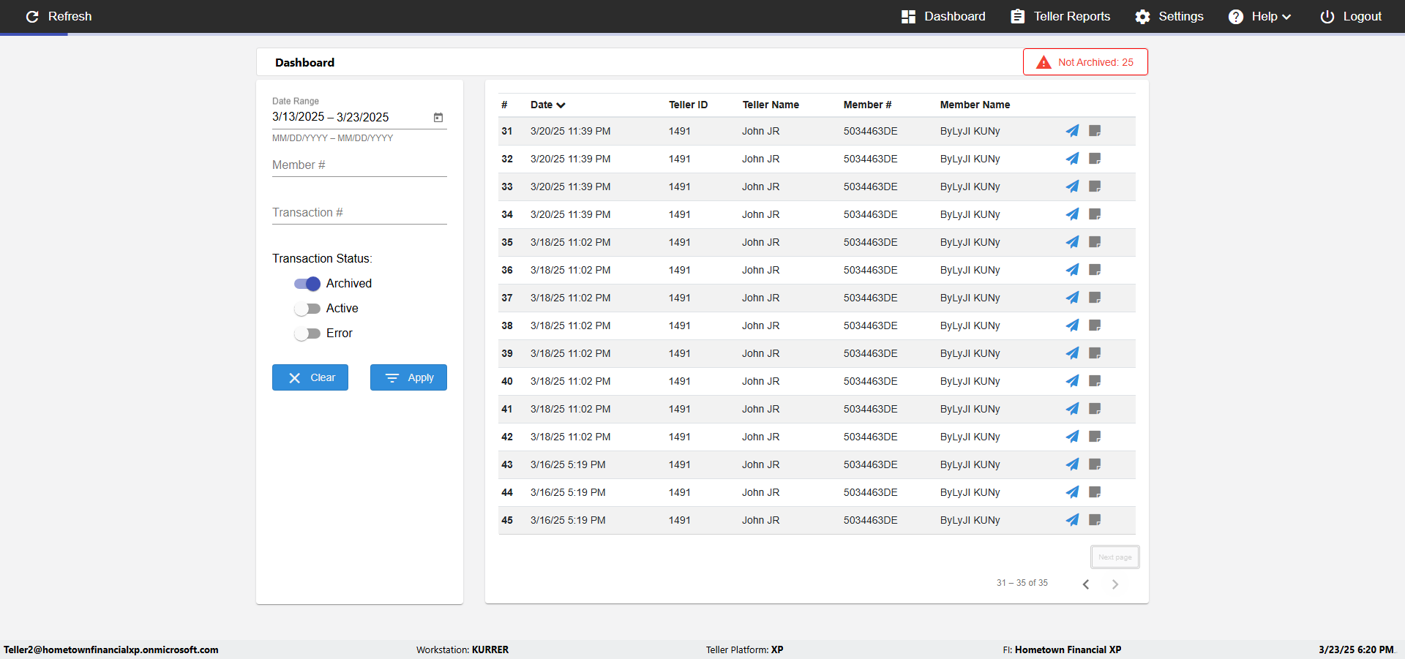Click the send icon in row 45

[x=1072, y=520]
